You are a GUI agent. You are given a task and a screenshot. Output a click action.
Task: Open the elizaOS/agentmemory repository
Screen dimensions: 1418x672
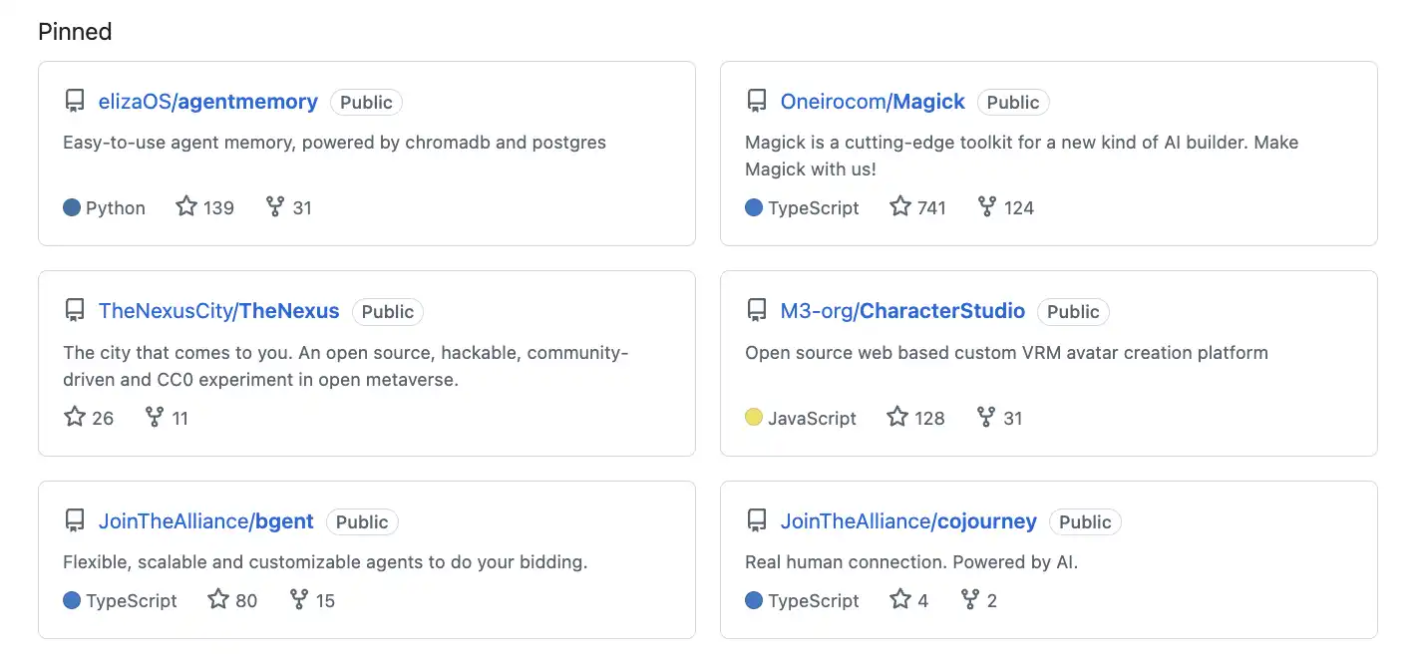pyautogui.click(x=207, y=101)
